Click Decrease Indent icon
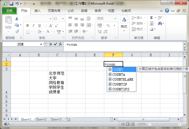This screenshot has width=189, height=129. (70, 31)
